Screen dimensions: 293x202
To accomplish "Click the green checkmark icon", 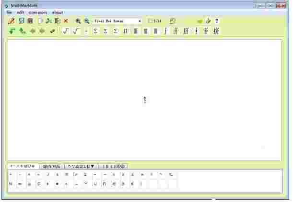I will [52, 31].
